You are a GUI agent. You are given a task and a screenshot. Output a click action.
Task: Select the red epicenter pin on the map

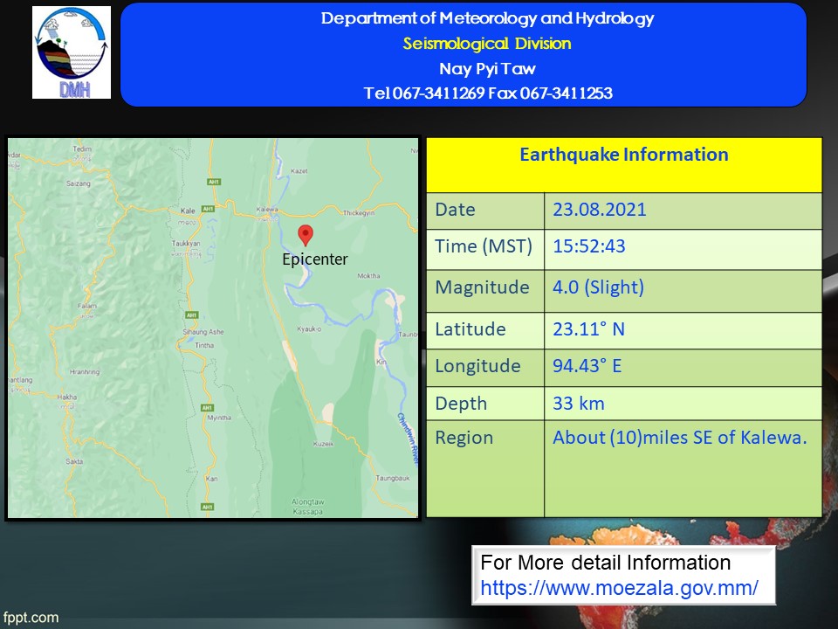pyautogui.click(x=306, y=235)
